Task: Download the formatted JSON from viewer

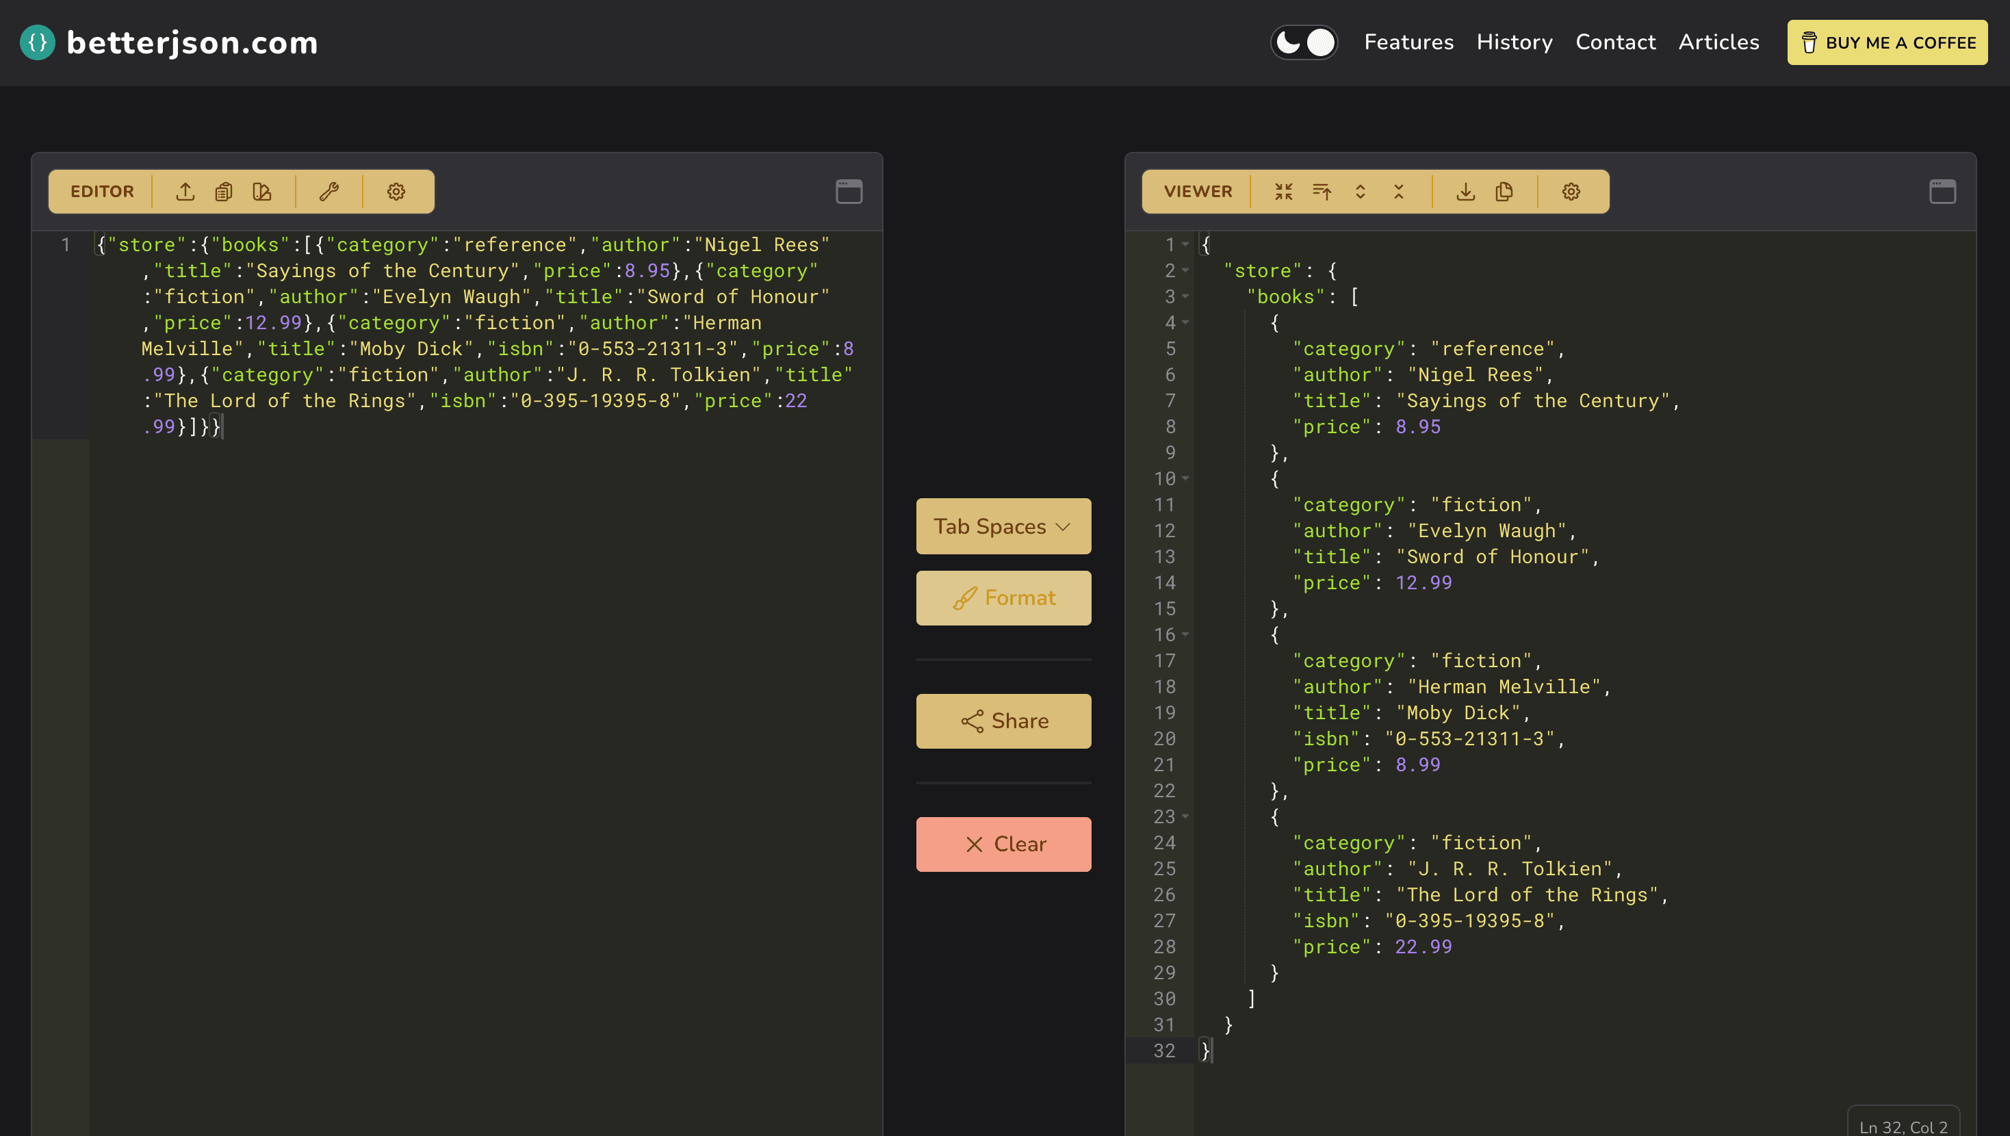Action: click(1465, 192)
